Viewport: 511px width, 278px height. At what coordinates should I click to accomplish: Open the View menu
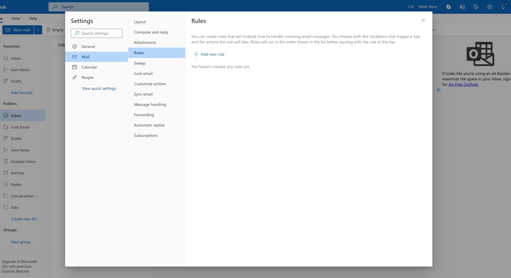point(16,18)
